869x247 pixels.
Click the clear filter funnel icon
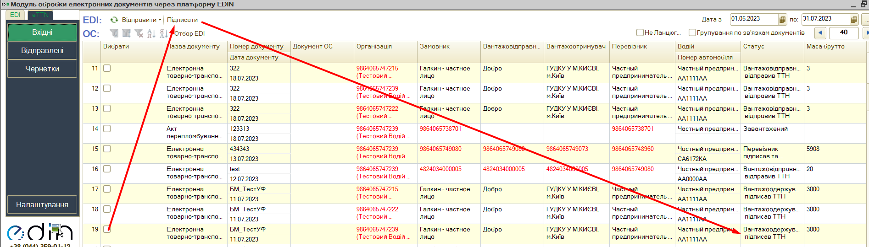139,33
